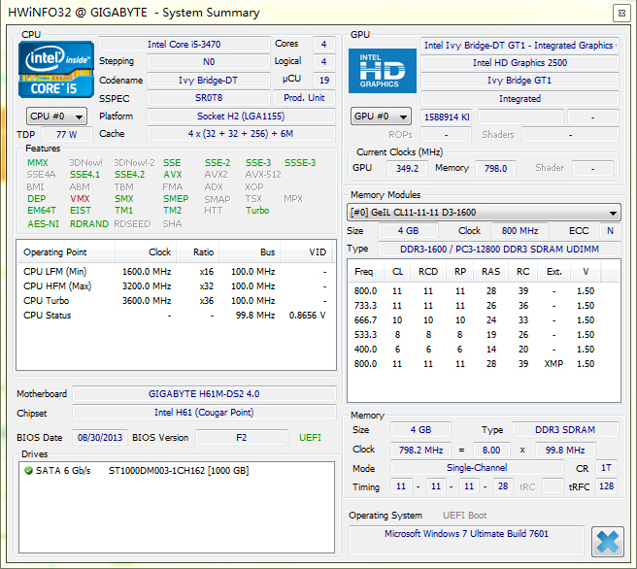This screenshot has width=637, height=569.
Task: Click the RDRAND feature label
Action: pyautogui.click(x=89, y=224)
